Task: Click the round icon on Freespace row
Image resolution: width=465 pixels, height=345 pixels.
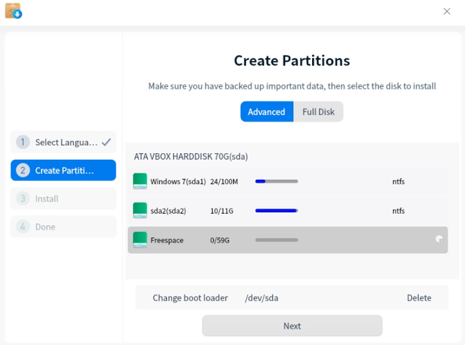Action: click(x=439, y=239)
